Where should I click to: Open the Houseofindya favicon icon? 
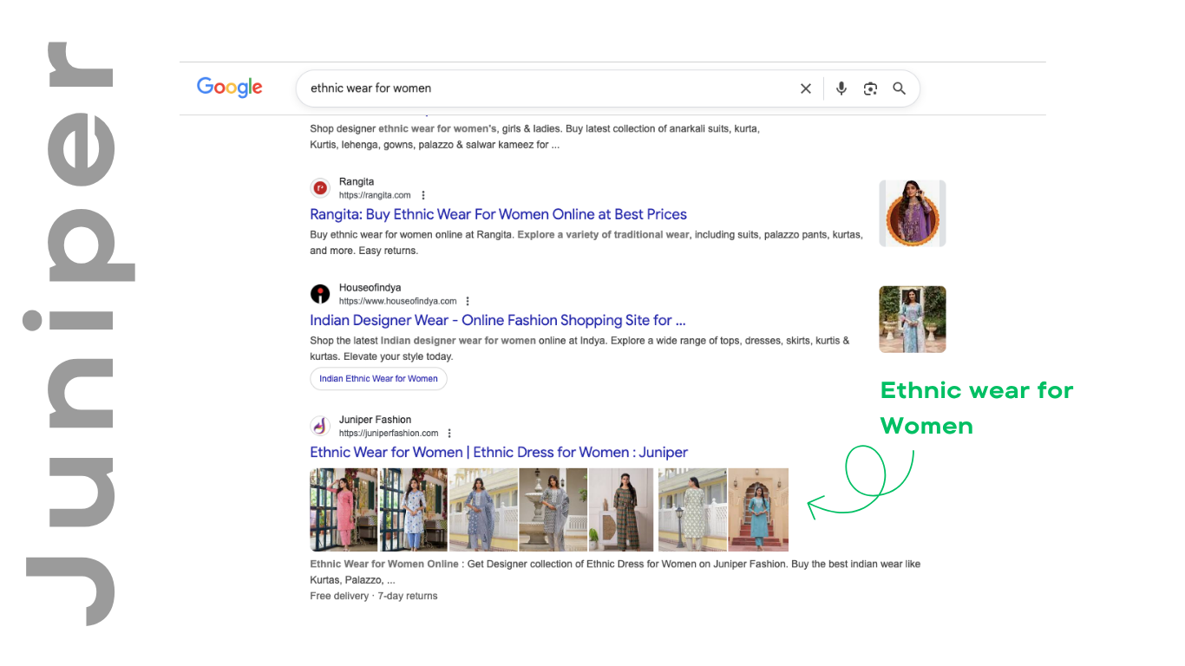click(x=320, y=294)
